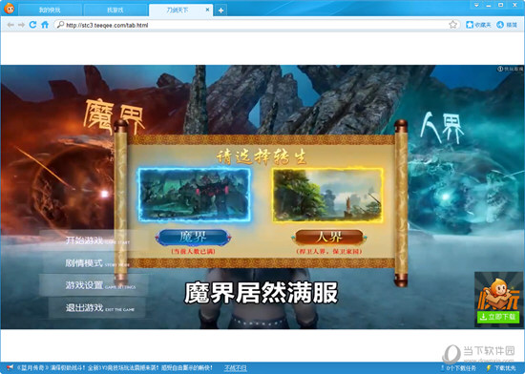Screen dimensions: 525x374
Task: Choose the 人界 reincarnation button
Action: 329,238
